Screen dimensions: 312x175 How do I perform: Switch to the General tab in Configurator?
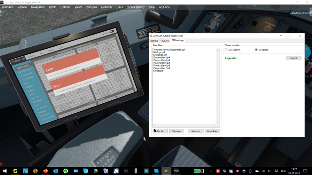tap(154, 41)
